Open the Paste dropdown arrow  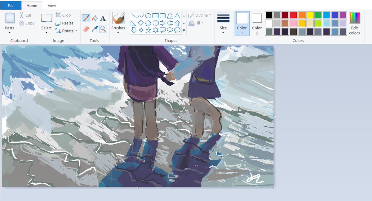[10, 32]
